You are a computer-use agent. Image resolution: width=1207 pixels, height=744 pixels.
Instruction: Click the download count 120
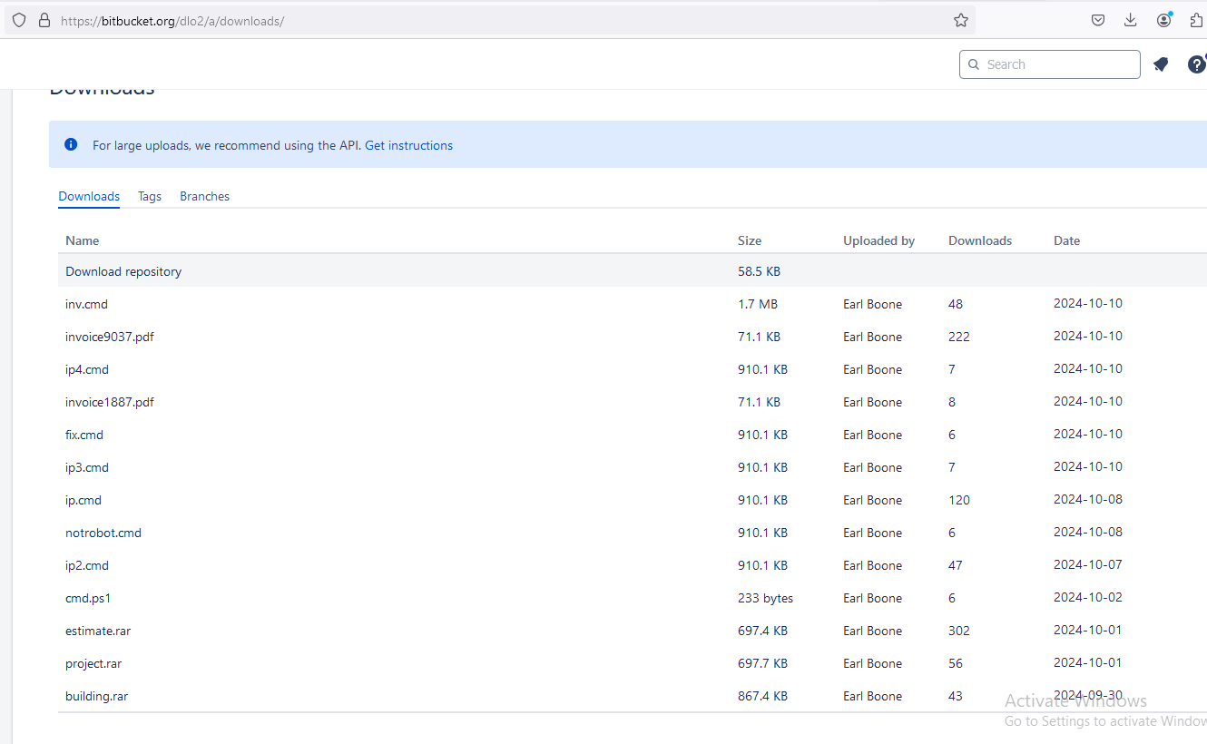pos(959,500)
